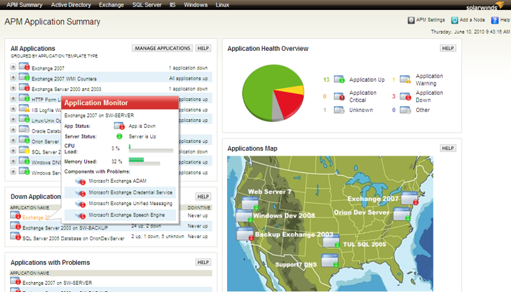Click the SQL Server group status icon
511x292 pixels.
pyautogui.click(x=24, y=150)
